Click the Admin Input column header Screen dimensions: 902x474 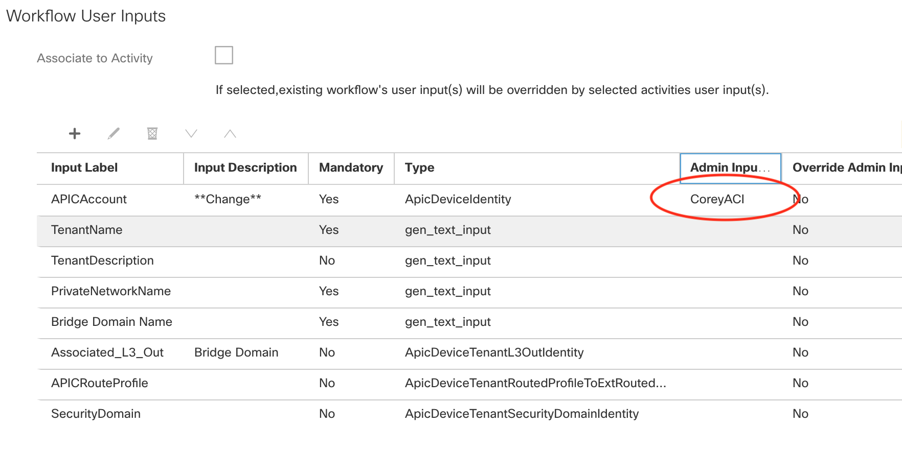(x=730, y=168)
